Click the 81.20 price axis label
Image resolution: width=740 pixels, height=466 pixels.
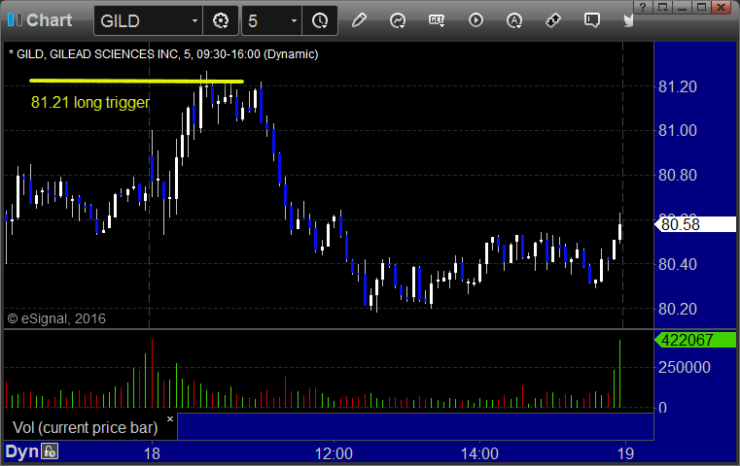[677, 86]
